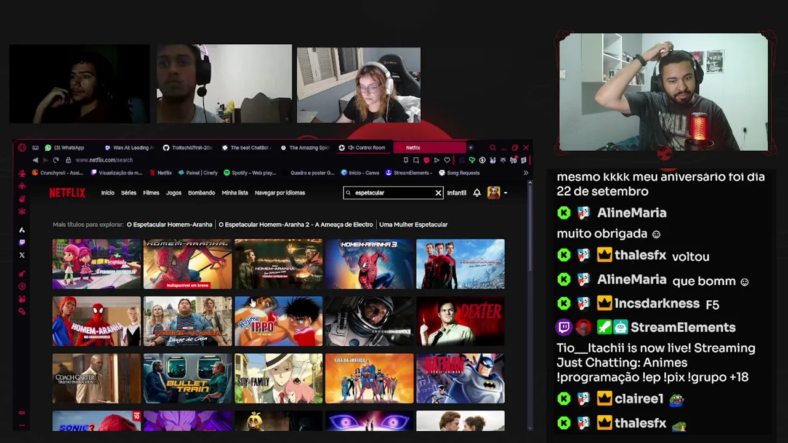This screenshot has height=443, width=788.
Task: Click the Infantil link
Action: coord(457,193)
